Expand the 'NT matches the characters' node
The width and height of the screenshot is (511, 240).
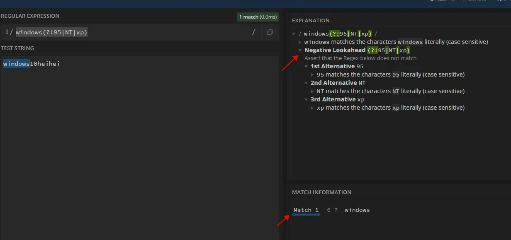point(313,91)
